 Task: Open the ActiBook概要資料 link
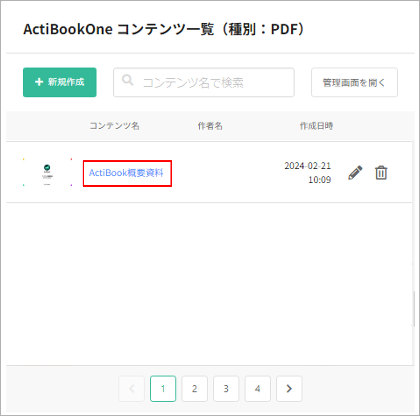pyautogui.click(x=126, y=173)
